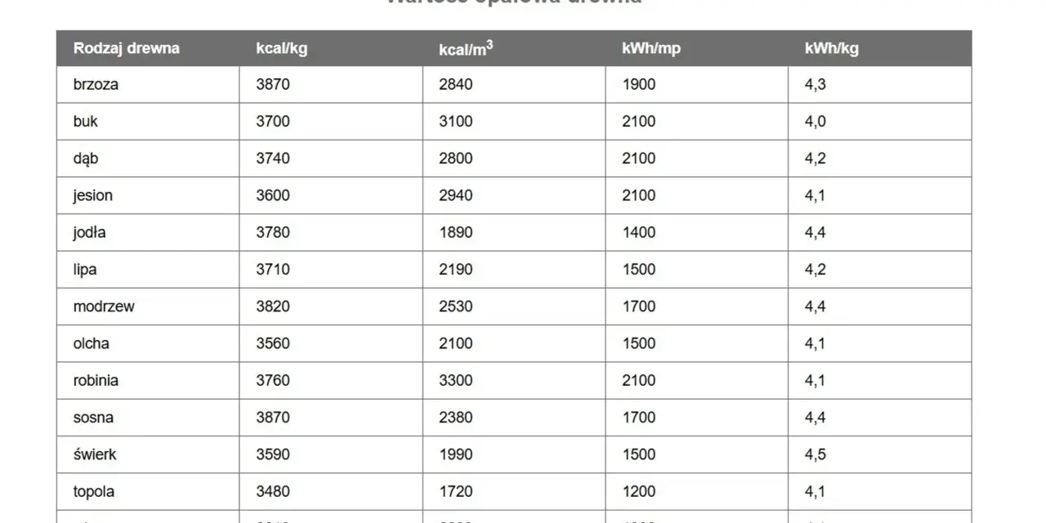The height and width of the screenshot is (523, 1046).
Task: Select the modrzew row name cell
Action: pos(148,306)
